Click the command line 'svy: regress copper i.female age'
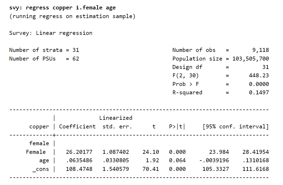Image resolution: width=283 pixels, height=185 pixels. [x=62, y=8]
